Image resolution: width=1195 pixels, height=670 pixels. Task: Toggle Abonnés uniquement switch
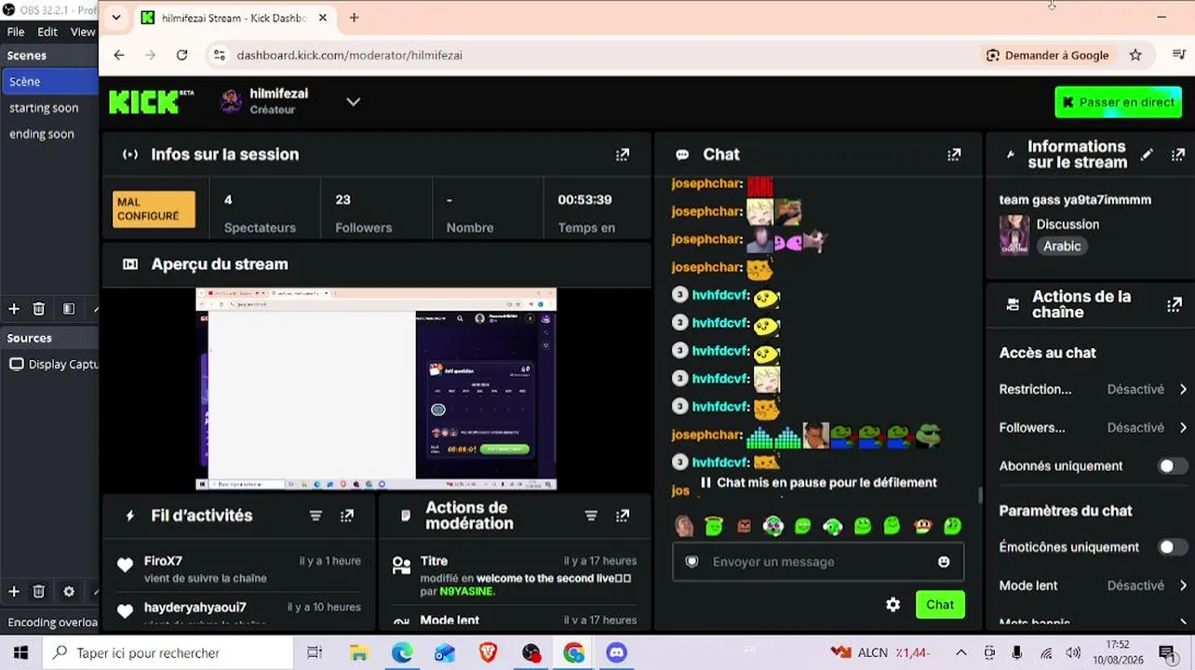click(1172, 466)
